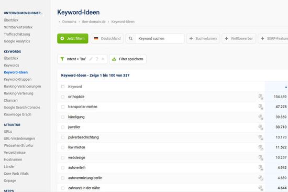Open Keyword-Gruppen in the sidebar
The image size is (288, 192).
(18, 79)
